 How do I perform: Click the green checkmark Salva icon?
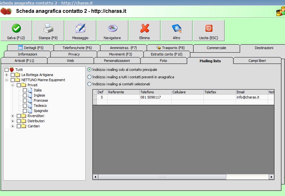click(16, 28)
